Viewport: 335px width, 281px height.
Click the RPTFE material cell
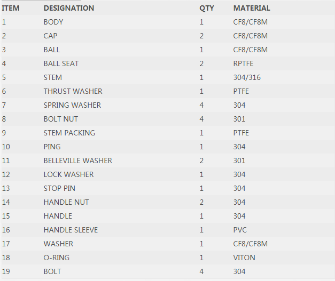click(244, 63)
